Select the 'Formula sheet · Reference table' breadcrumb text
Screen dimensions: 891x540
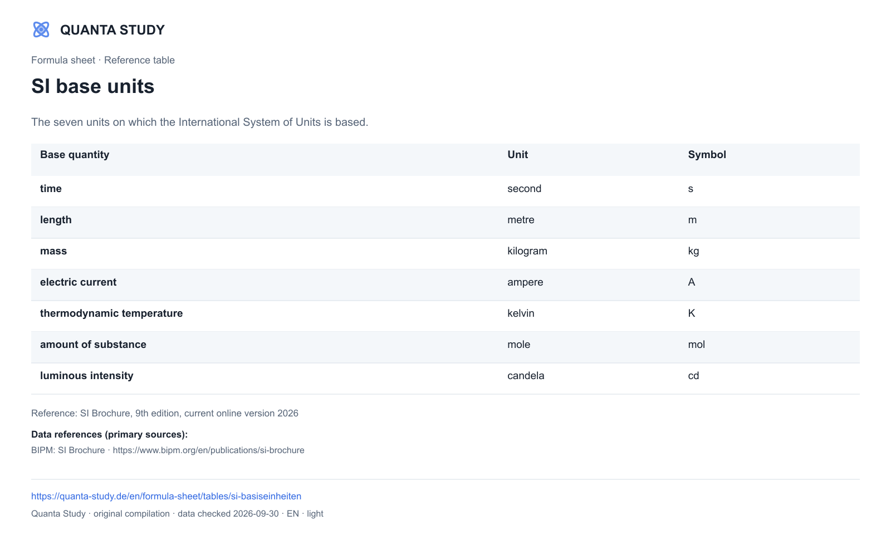(x=103, y=60)
